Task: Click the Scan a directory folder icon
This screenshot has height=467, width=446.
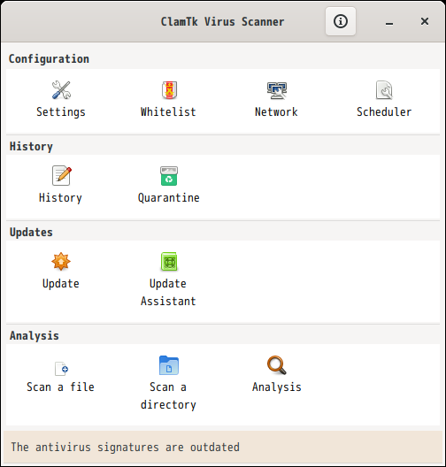Action: 169,365
